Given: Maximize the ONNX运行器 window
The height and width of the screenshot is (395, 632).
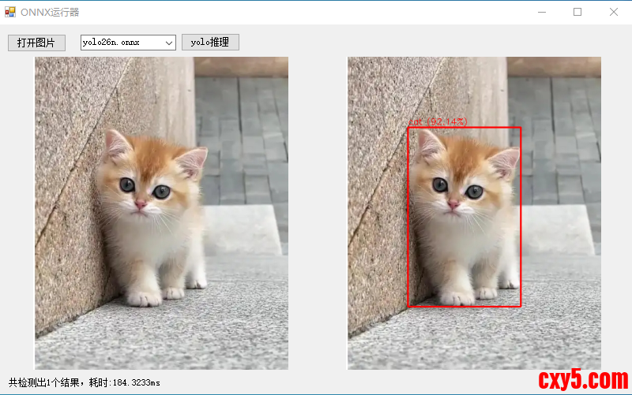Looking at the screenshot, I should coord(577,12).
